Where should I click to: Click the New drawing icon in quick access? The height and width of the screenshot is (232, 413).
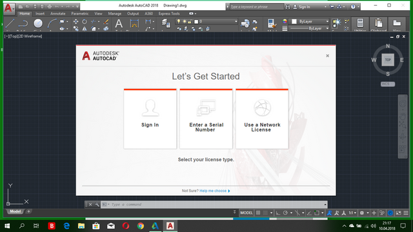coord(20,6)
